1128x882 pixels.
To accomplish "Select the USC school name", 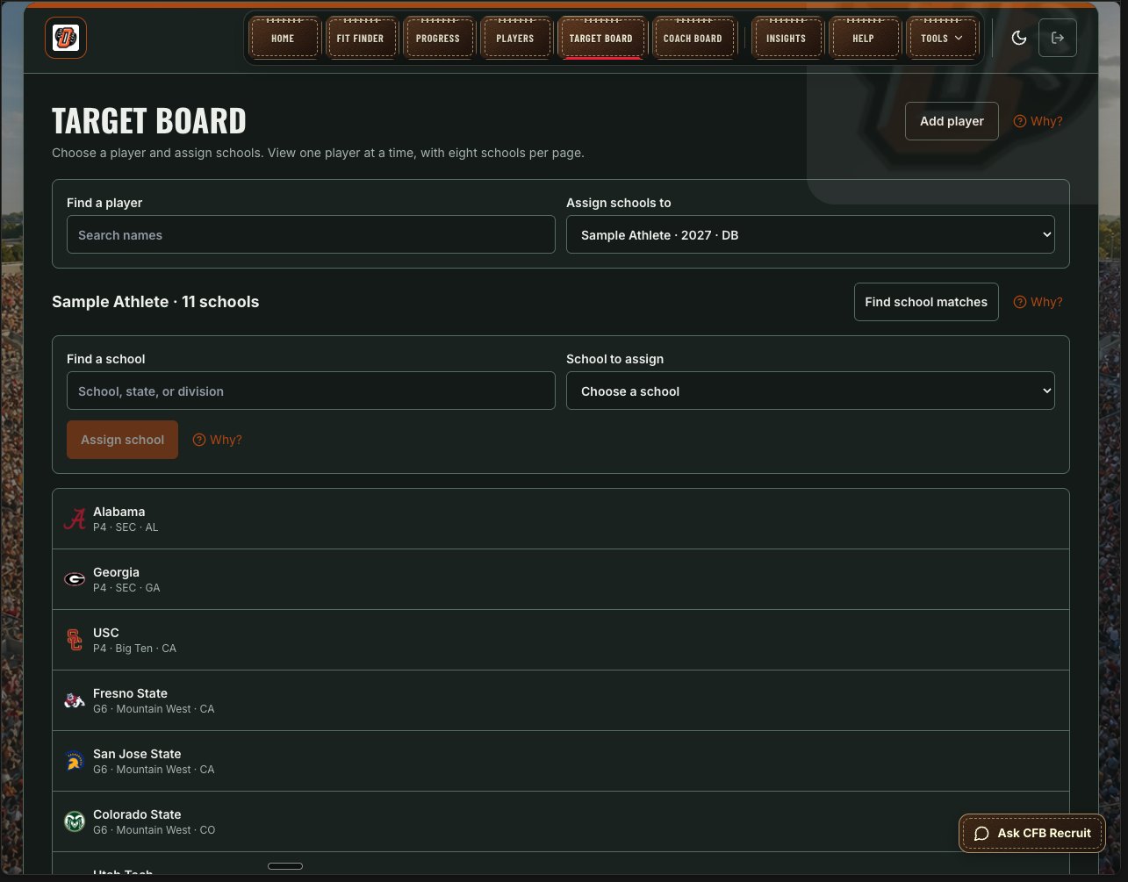I will click(105, 633).
